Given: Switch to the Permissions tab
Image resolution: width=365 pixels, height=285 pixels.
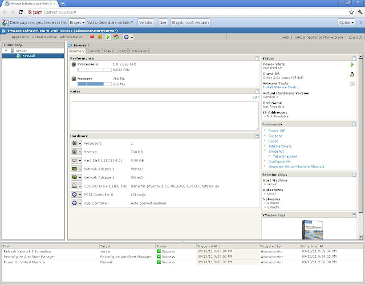Looking at the screenshot, I should [139, 51].
